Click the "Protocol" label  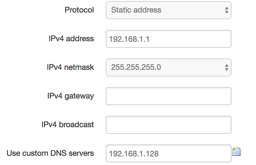click(79, 10)
